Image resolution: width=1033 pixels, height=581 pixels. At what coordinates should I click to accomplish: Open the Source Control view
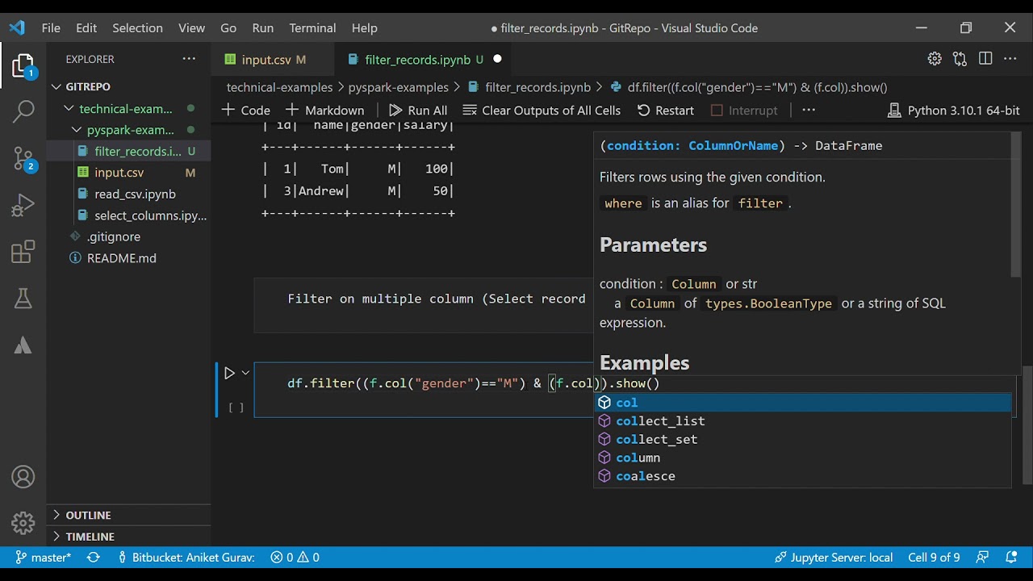(x=23, y=159)
